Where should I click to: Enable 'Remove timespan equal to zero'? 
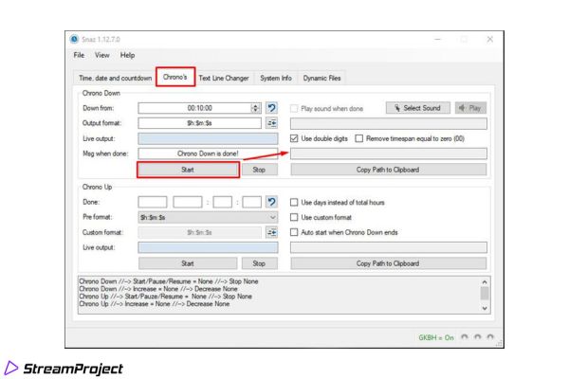[x=360, y=139]
